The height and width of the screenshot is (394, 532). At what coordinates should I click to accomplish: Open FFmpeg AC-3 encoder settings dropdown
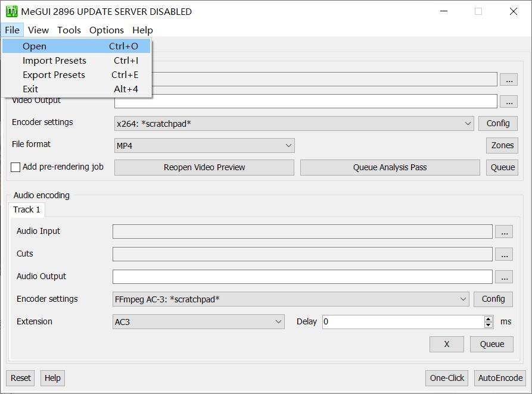pyautogui.click(x=463, y=299)
